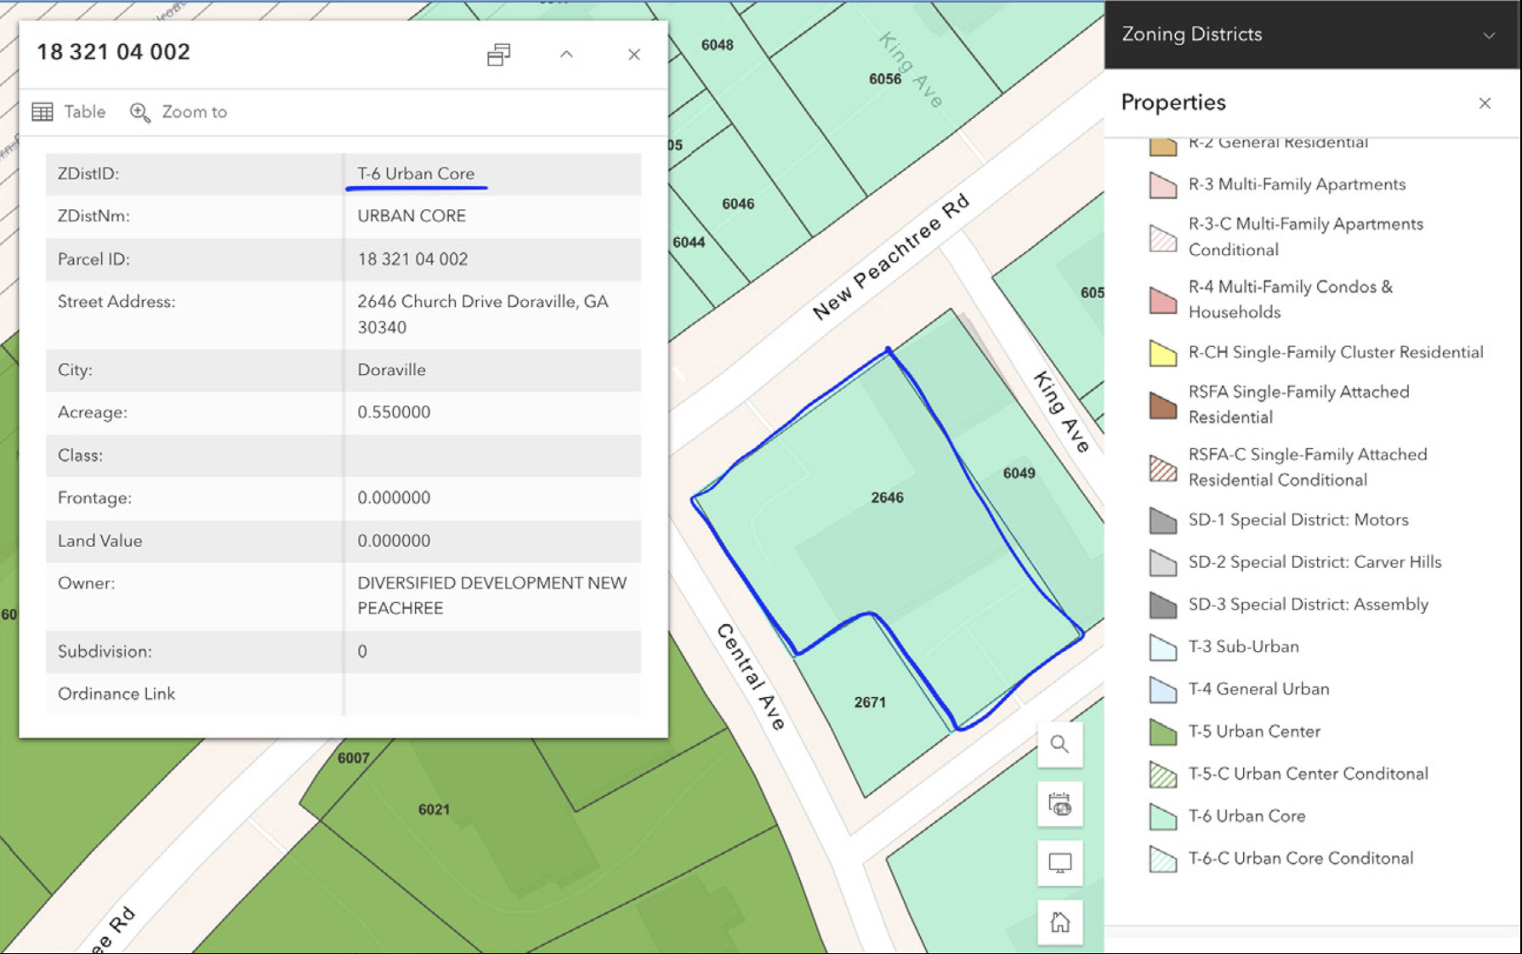
Task: Select parcel 2671 on the map
Action: (870, 702)
